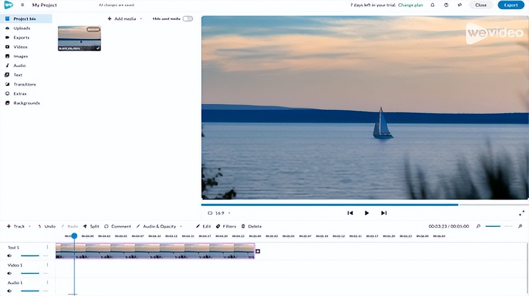
Task: Open the Audio 1 track options menu
Action: [x=47, y=283]
